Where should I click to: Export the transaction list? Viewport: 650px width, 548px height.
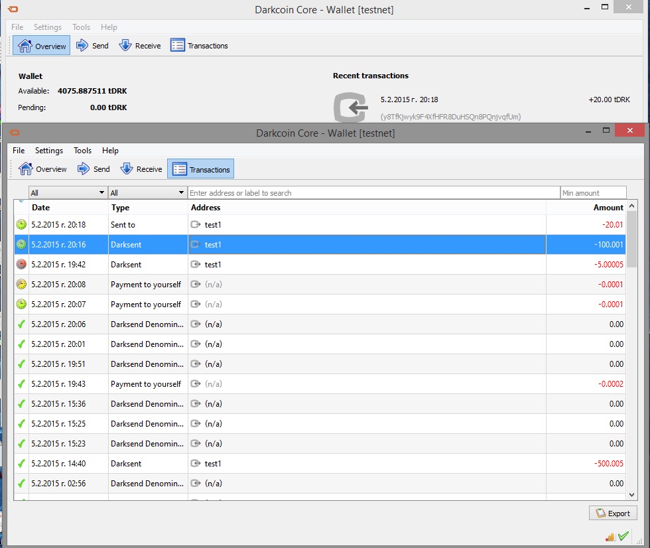(613, 514)
